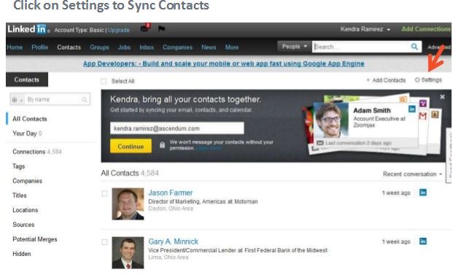
Task: Click the Adam Smith sample contact card
Action: [x=366, y=125]
